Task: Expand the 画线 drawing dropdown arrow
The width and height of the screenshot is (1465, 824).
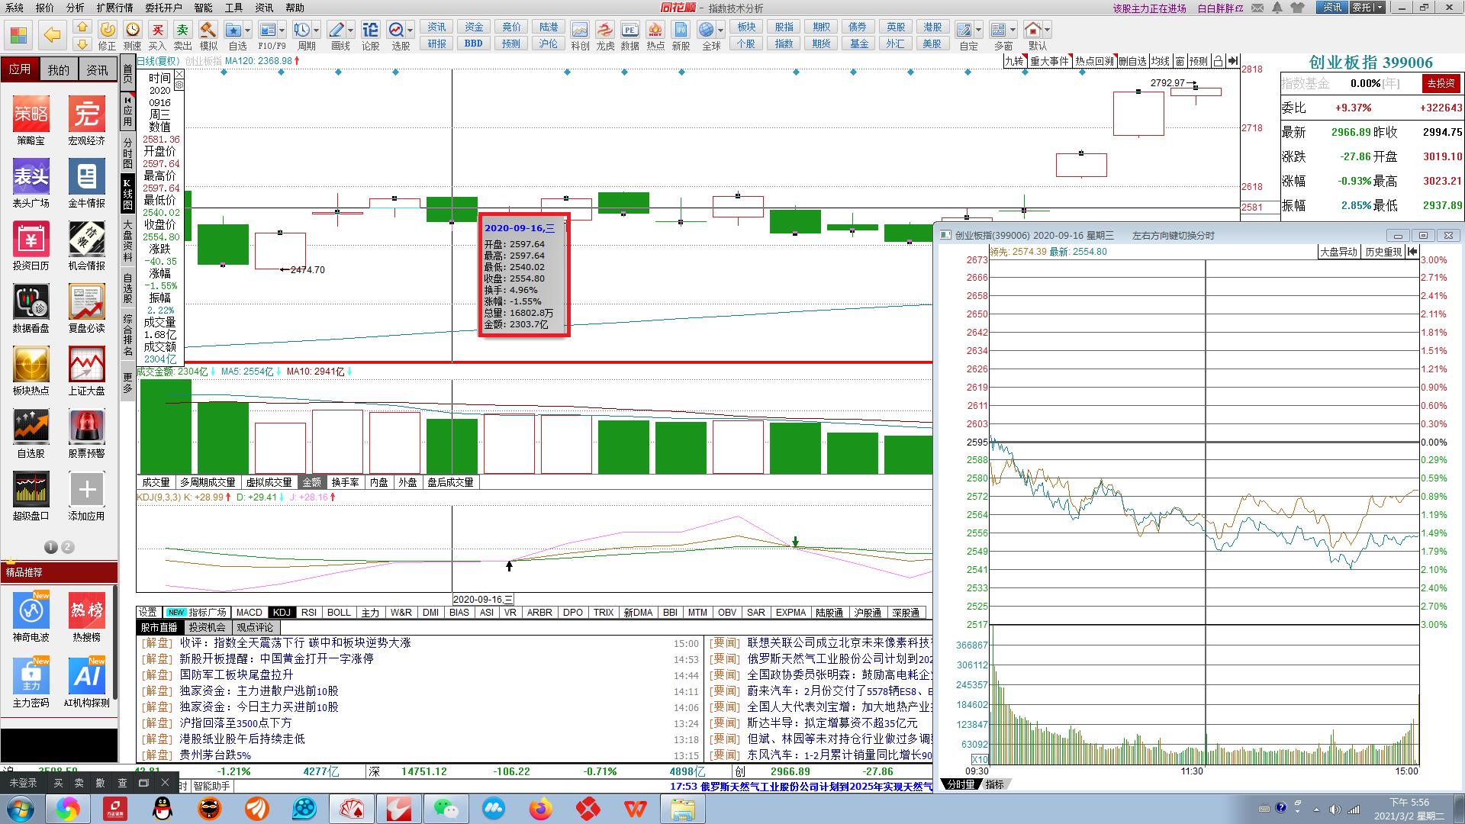Action: click(351, 31)
